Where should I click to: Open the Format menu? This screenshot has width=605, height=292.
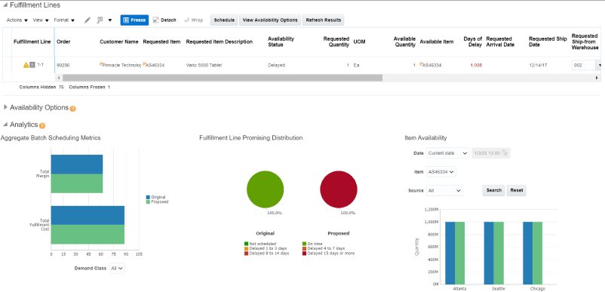[x=64, y=20]
